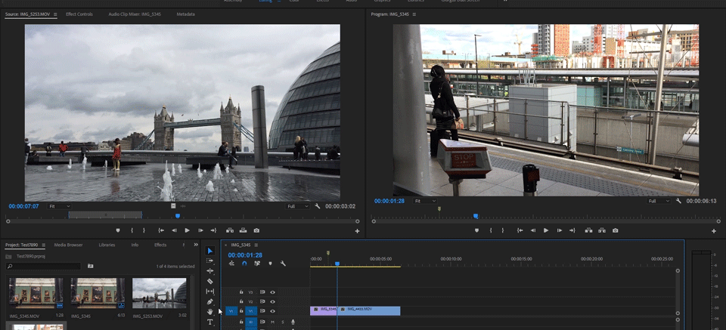Click Insert button in Source monitor
Image resolution: width=726 pixels, height=330 pixels.
tap(230, 230)
